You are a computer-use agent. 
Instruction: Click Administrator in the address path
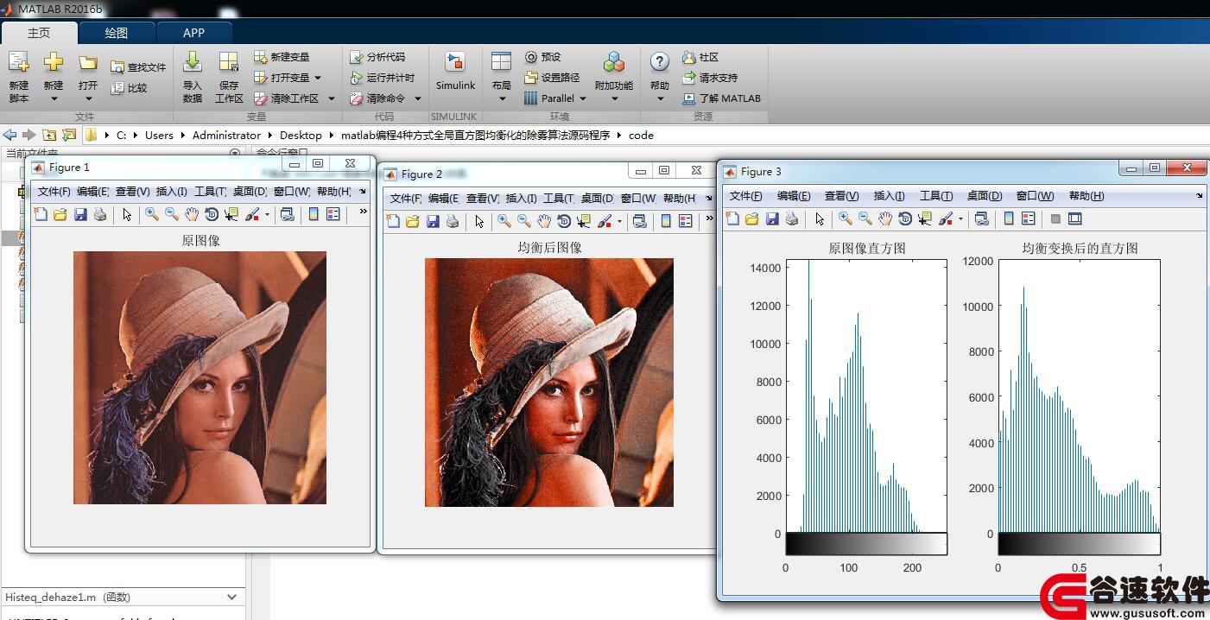(x=226, y=135)
